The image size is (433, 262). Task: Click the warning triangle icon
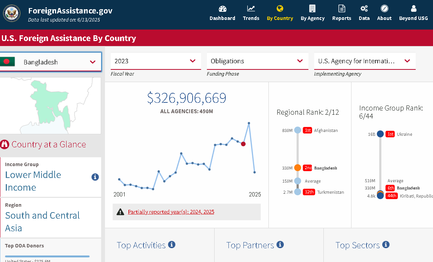point(120,212)
